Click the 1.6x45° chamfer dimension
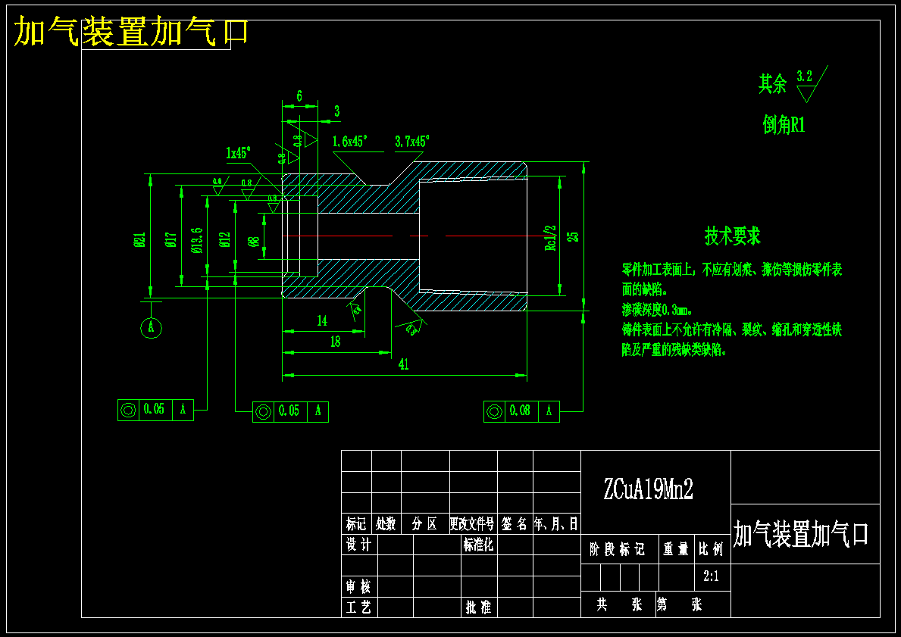Viewport: 901px width, 637px height. (349, 142)
